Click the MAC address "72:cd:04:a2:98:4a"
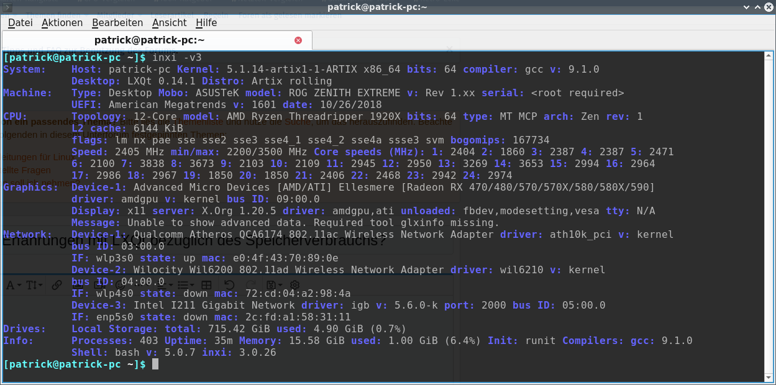Viewport: 776px width, 385px height. (x=298, y=293)
